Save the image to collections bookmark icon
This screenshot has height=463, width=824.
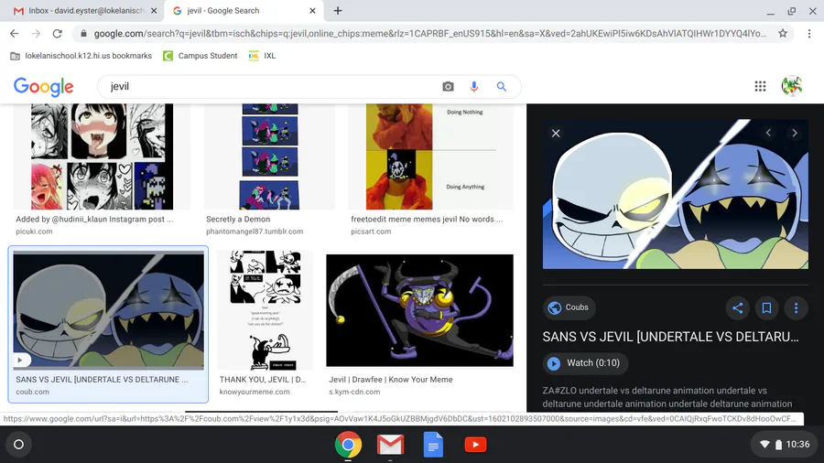pyautogui.click(x=766, y=308)
